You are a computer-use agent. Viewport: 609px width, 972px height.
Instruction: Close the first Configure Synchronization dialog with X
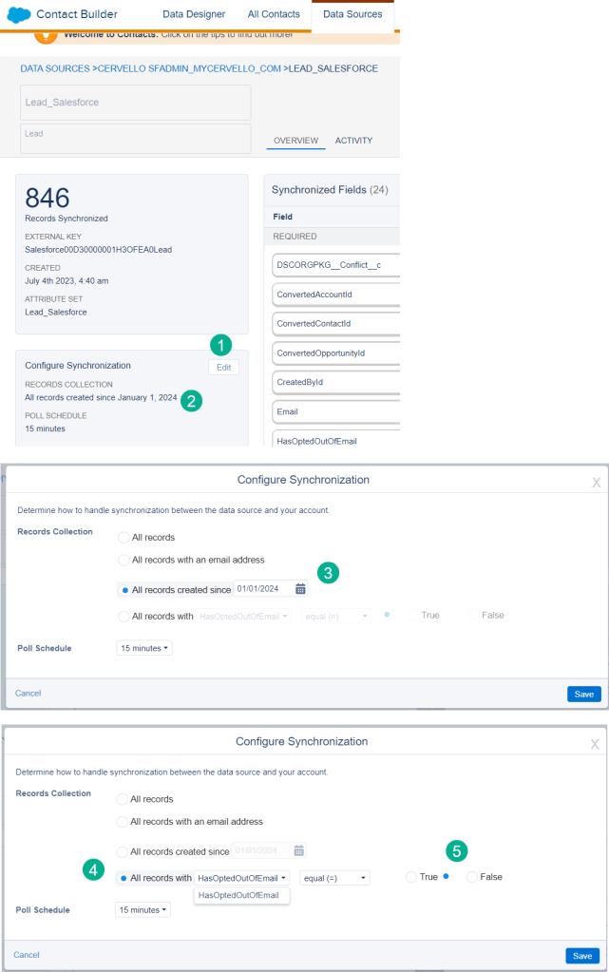point(596,483)
